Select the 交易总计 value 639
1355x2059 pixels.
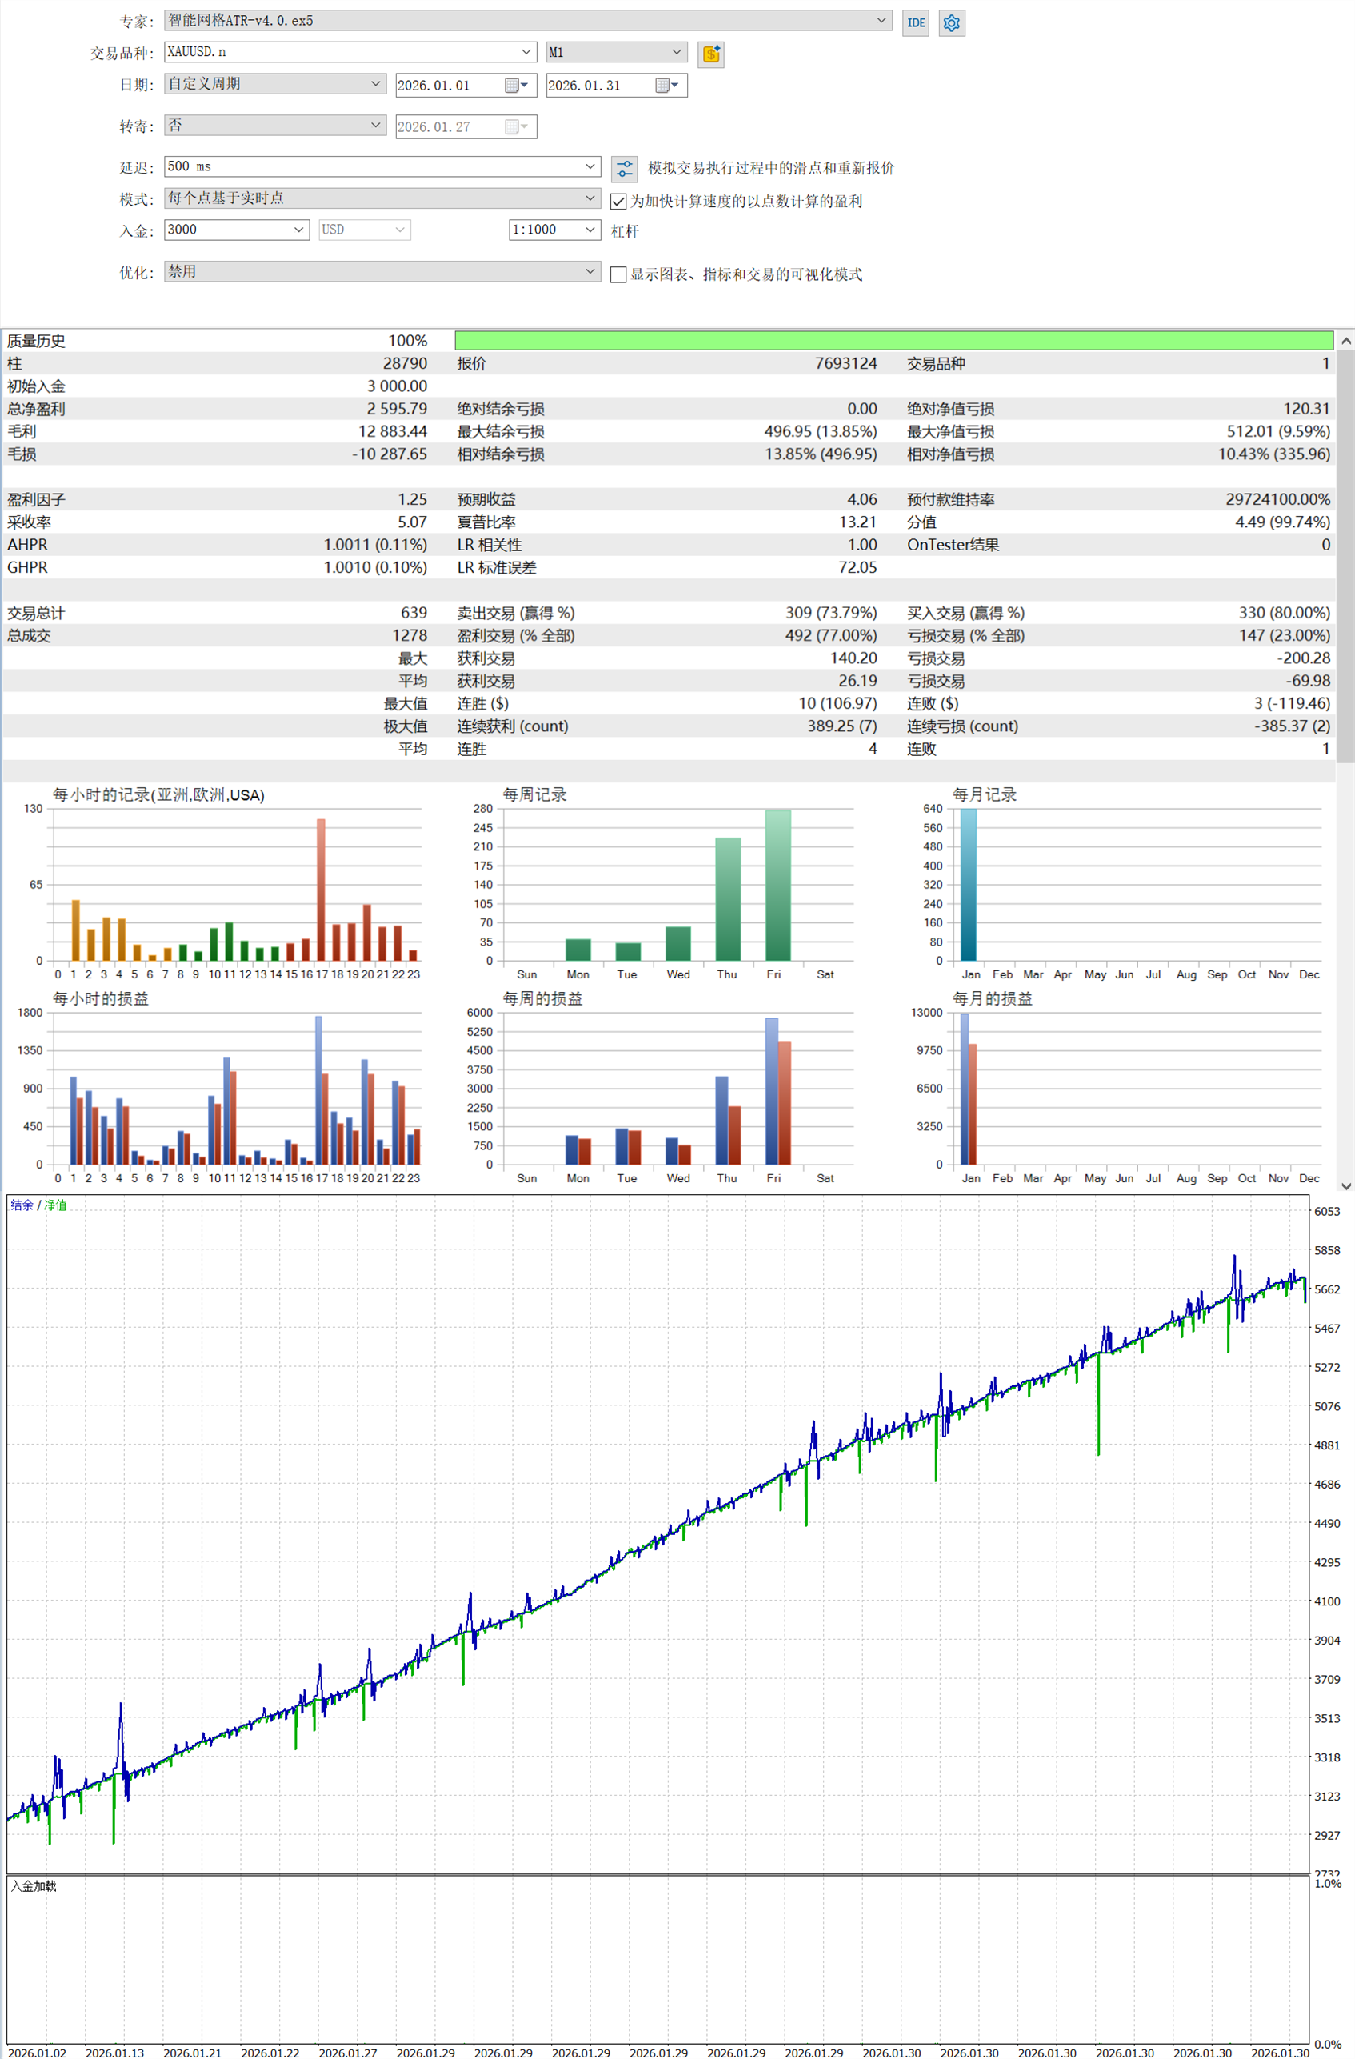click(414, 613)
